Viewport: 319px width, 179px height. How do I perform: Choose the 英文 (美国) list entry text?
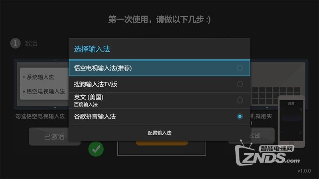[89, 97]
